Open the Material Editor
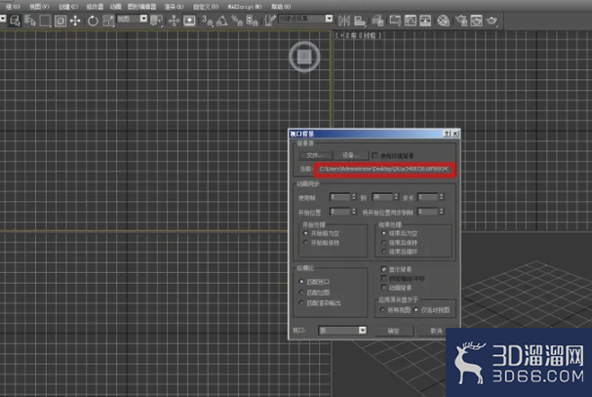Screen dimensions: 592x397 coord(443,20)
